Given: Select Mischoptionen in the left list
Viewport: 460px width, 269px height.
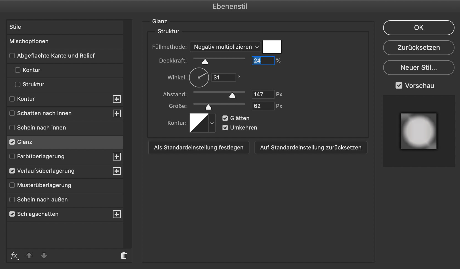Looking at the screenshot, I should coord(65,42).
